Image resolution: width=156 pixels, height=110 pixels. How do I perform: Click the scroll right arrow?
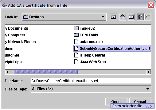point(148,72)
